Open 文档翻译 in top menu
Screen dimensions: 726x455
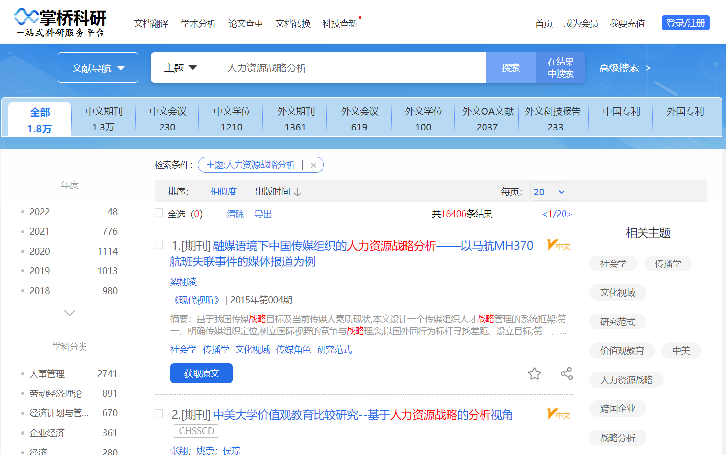151,23
